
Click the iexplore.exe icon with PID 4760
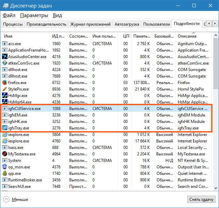click(x=5, y=141)
